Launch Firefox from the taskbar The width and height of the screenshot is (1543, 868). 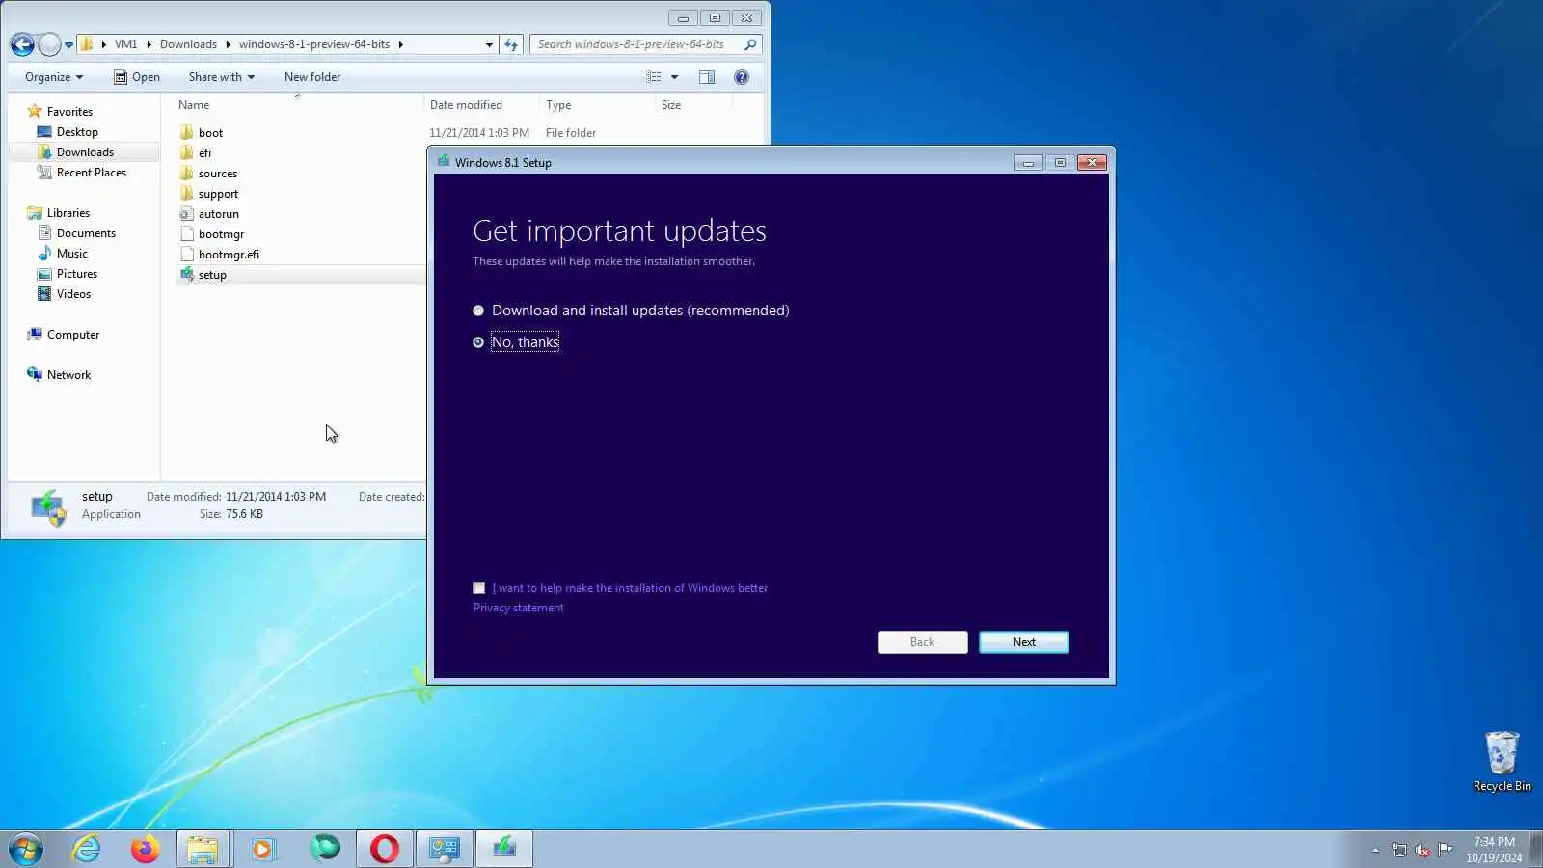pyautogui.click(x=146, y=849)
